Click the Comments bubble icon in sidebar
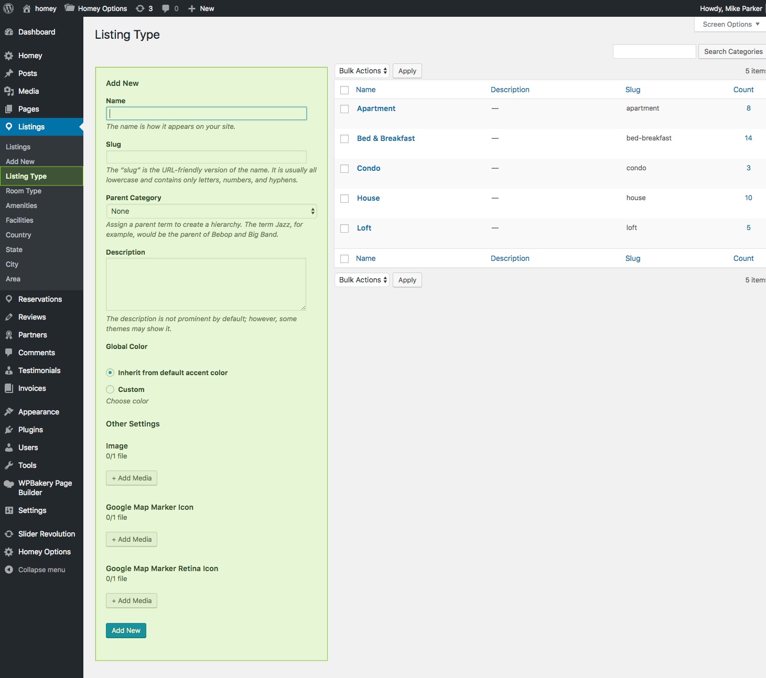Image resolution: width=766 pixels, height=678 pixels. (x=9, y=353)
